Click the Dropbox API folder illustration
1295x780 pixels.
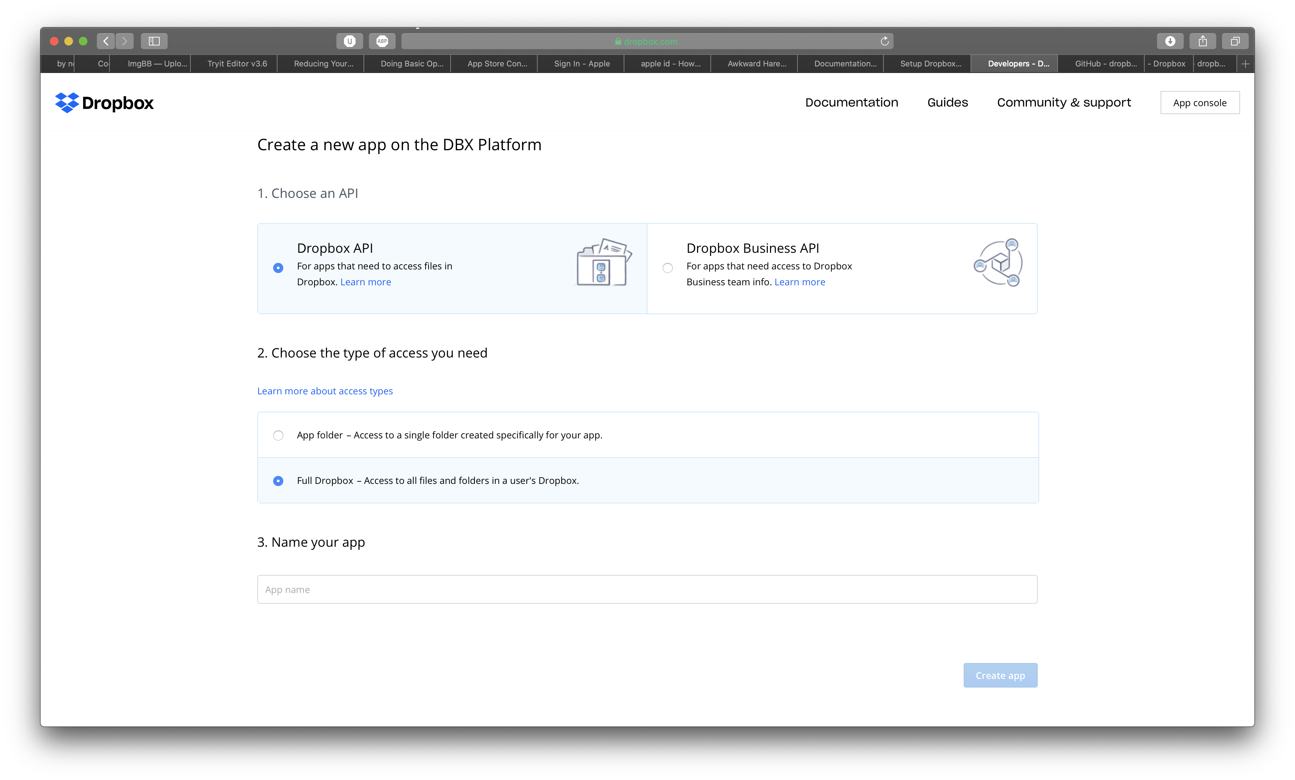click(x=604, y=262)
